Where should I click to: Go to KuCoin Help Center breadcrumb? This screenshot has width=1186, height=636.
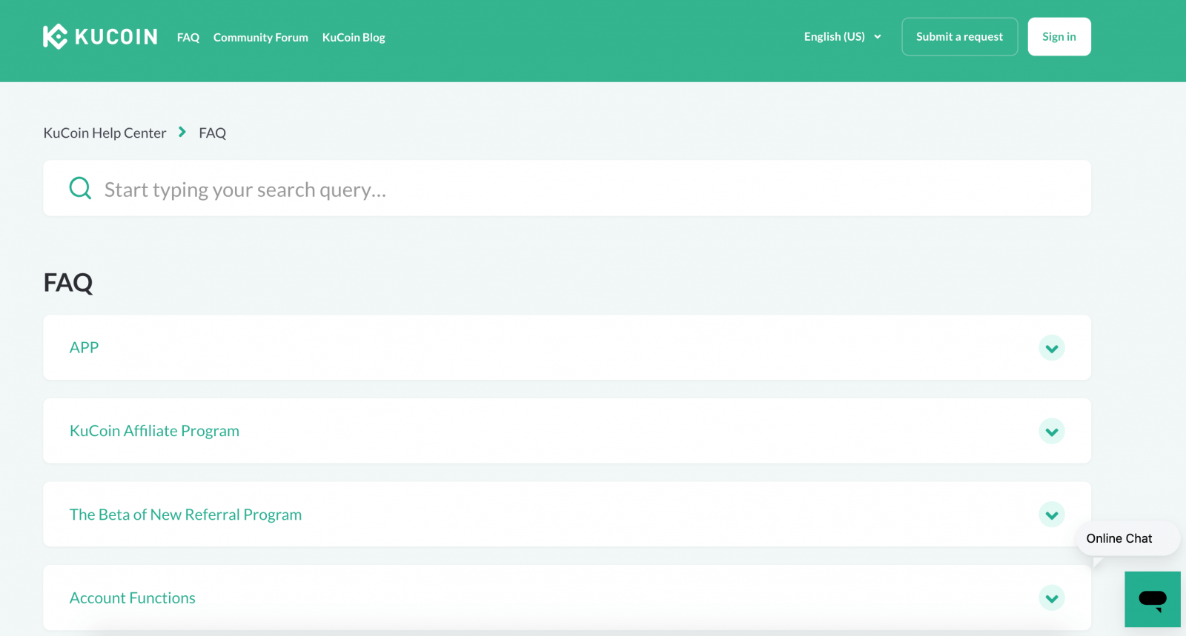tap(105, 133)
